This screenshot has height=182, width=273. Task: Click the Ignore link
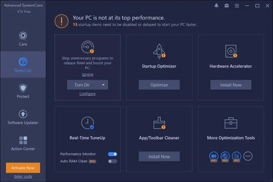(87, 74)
